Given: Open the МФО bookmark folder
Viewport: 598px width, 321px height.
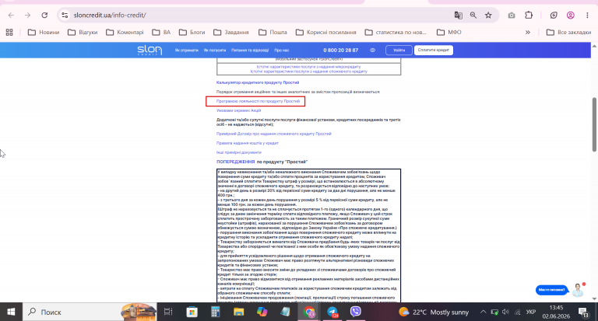Looking at the screenshot, I should (448, 33).
